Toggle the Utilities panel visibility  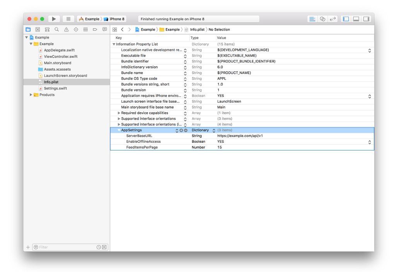tap(366, 19)
